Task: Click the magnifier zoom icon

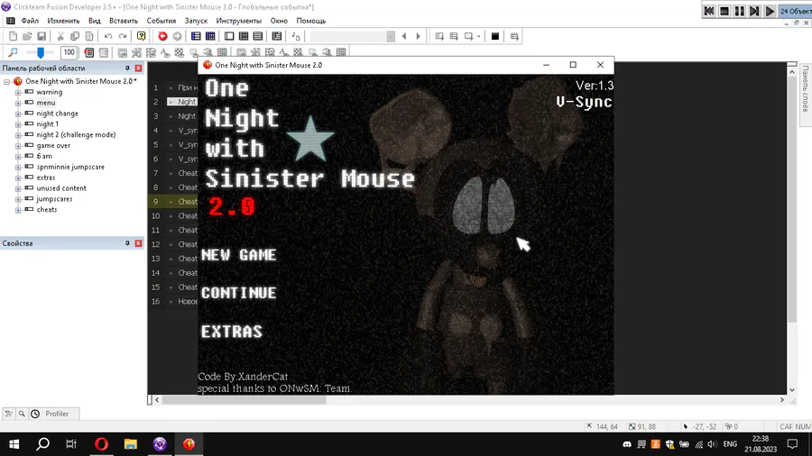Action: coord(13,52)
